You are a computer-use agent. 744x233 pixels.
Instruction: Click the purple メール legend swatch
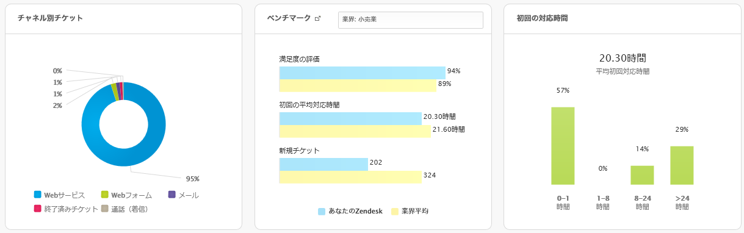point(172,195)
